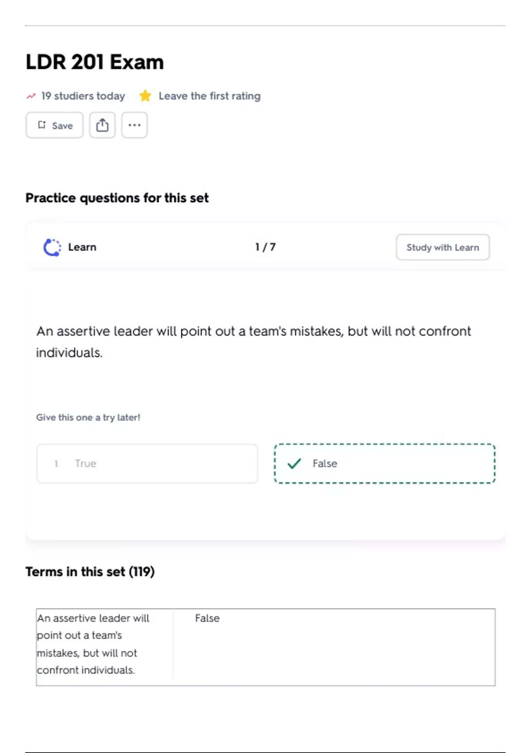Click the LDR 201 Exam title

[95, 62]
